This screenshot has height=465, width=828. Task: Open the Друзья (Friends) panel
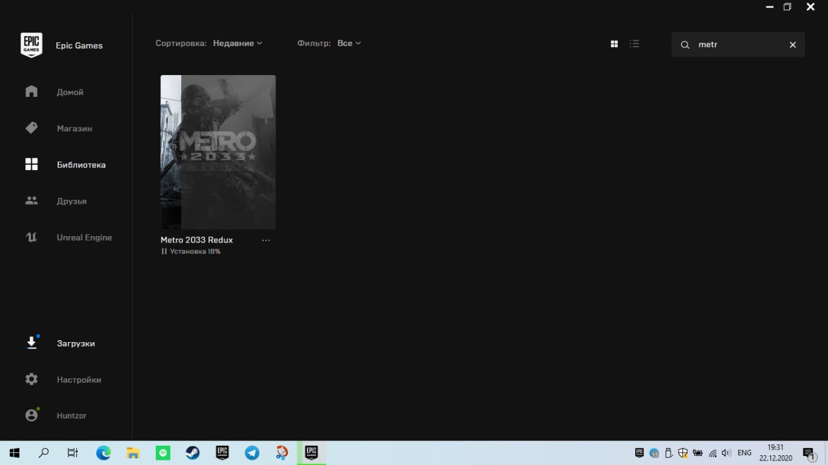point(71,200)
